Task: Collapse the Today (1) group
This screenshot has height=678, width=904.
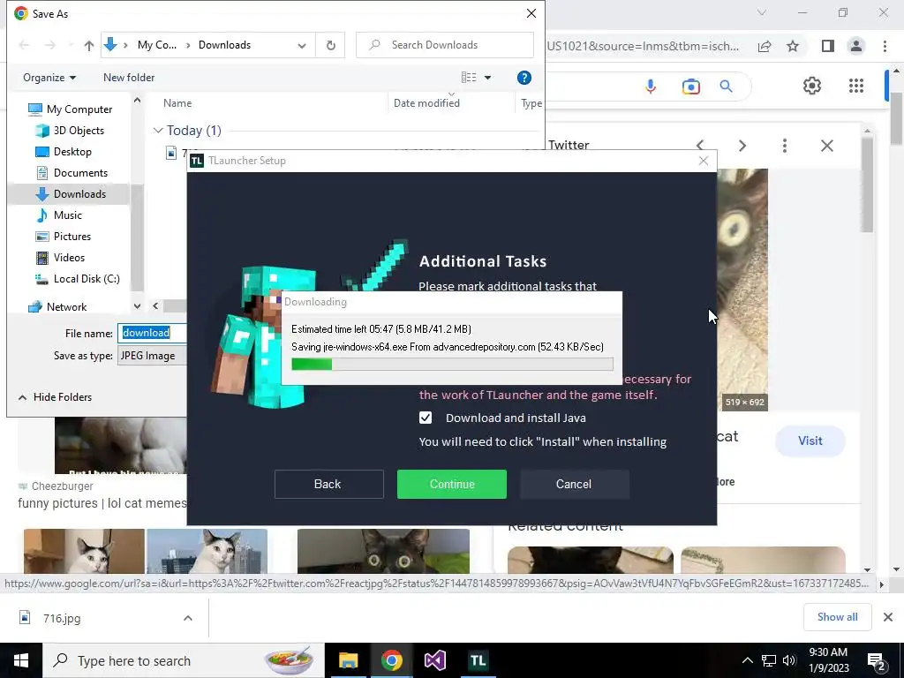Action: coord(158,131)
